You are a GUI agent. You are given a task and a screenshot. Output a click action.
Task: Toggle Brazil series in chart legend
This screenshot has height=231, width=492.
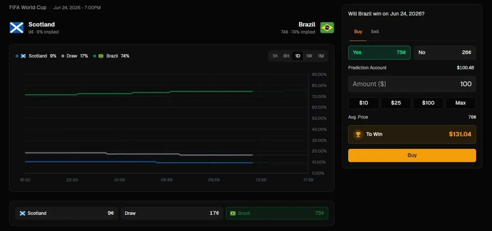click(x=111, y=56)
